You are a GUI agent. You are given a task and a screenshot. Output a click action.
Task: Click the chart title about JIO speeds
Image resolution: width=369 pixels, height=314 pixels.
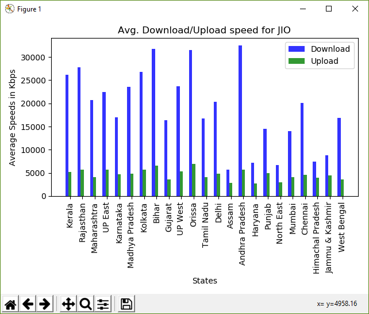pyautogui.click(x=204, y=30)
